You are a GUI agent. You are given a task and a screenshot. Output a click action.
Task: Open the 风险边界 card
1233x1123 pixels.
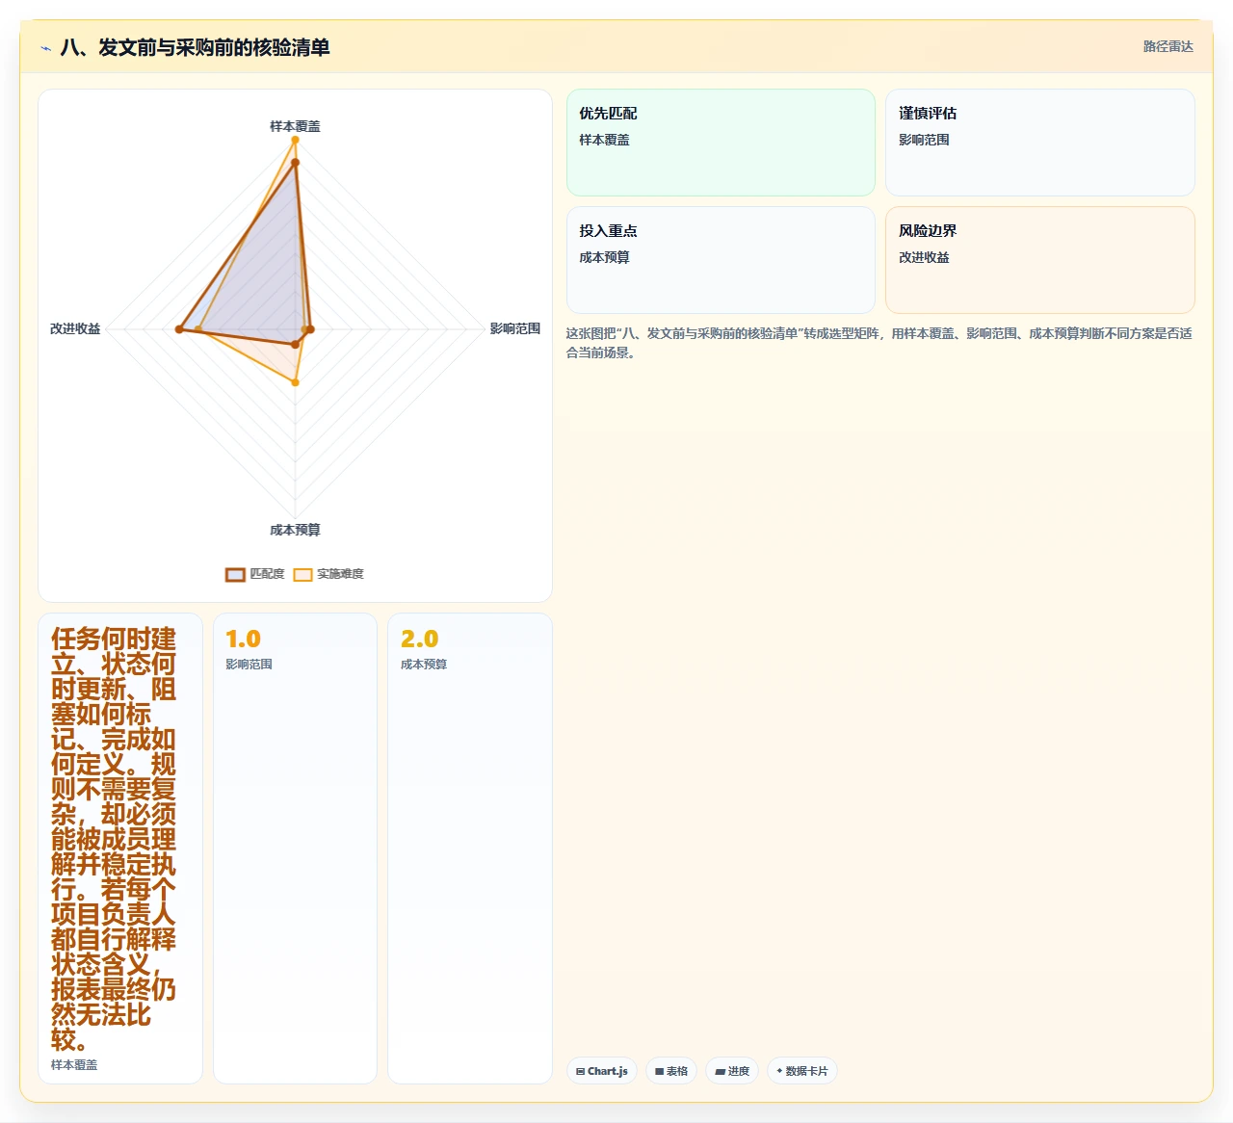click(1040, 260)
